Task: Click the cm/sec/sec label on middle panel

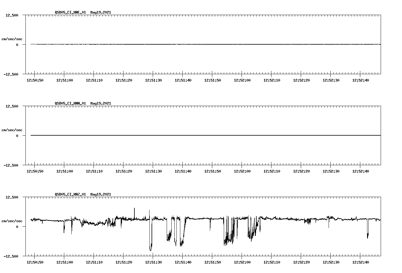Action: (12, 130)
